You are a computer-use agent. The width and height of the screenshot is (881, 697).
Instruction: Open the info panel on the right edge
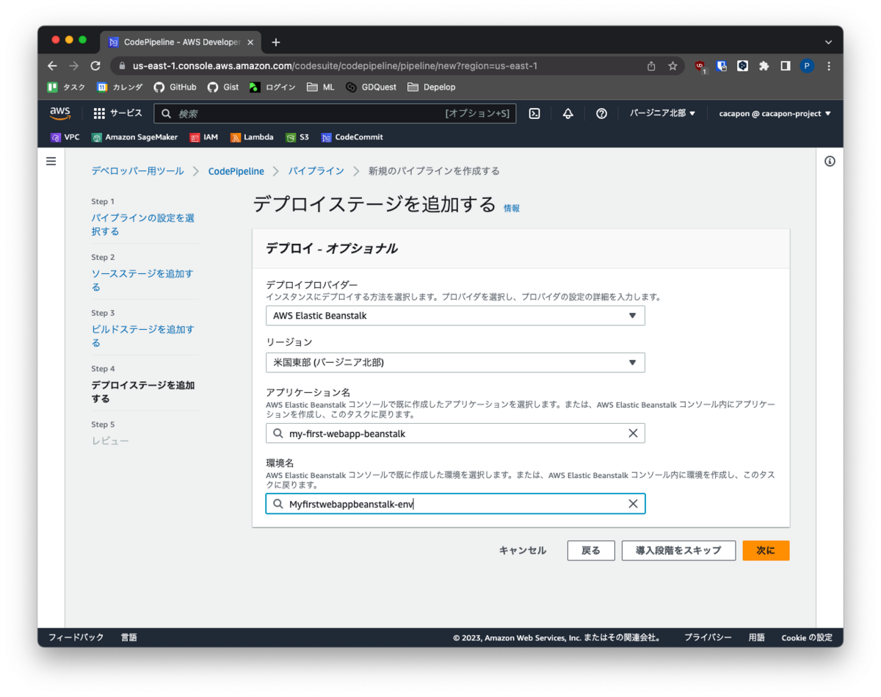pos(830,161)
